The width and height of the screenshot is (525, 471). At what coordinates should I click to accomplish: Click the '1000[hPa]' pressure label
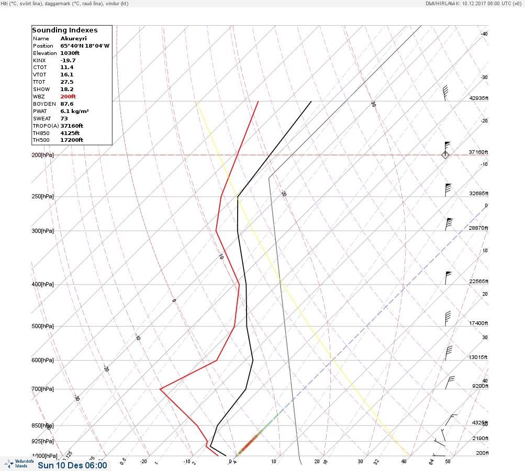[x=44, y=456]
